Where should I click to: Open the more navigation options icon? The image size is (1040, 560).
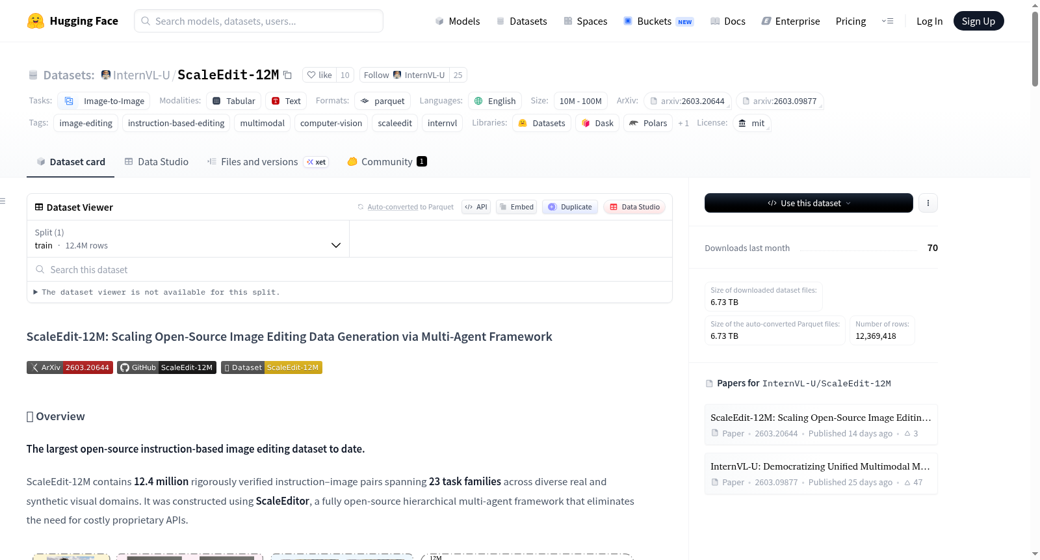(x=887, y=21)
